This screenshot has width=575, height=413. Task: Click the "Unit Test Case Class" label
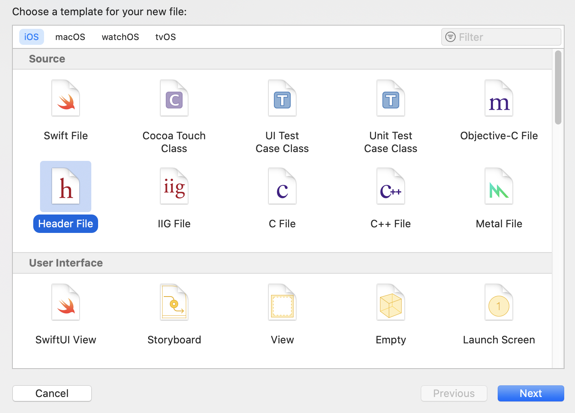pos(391,142)
